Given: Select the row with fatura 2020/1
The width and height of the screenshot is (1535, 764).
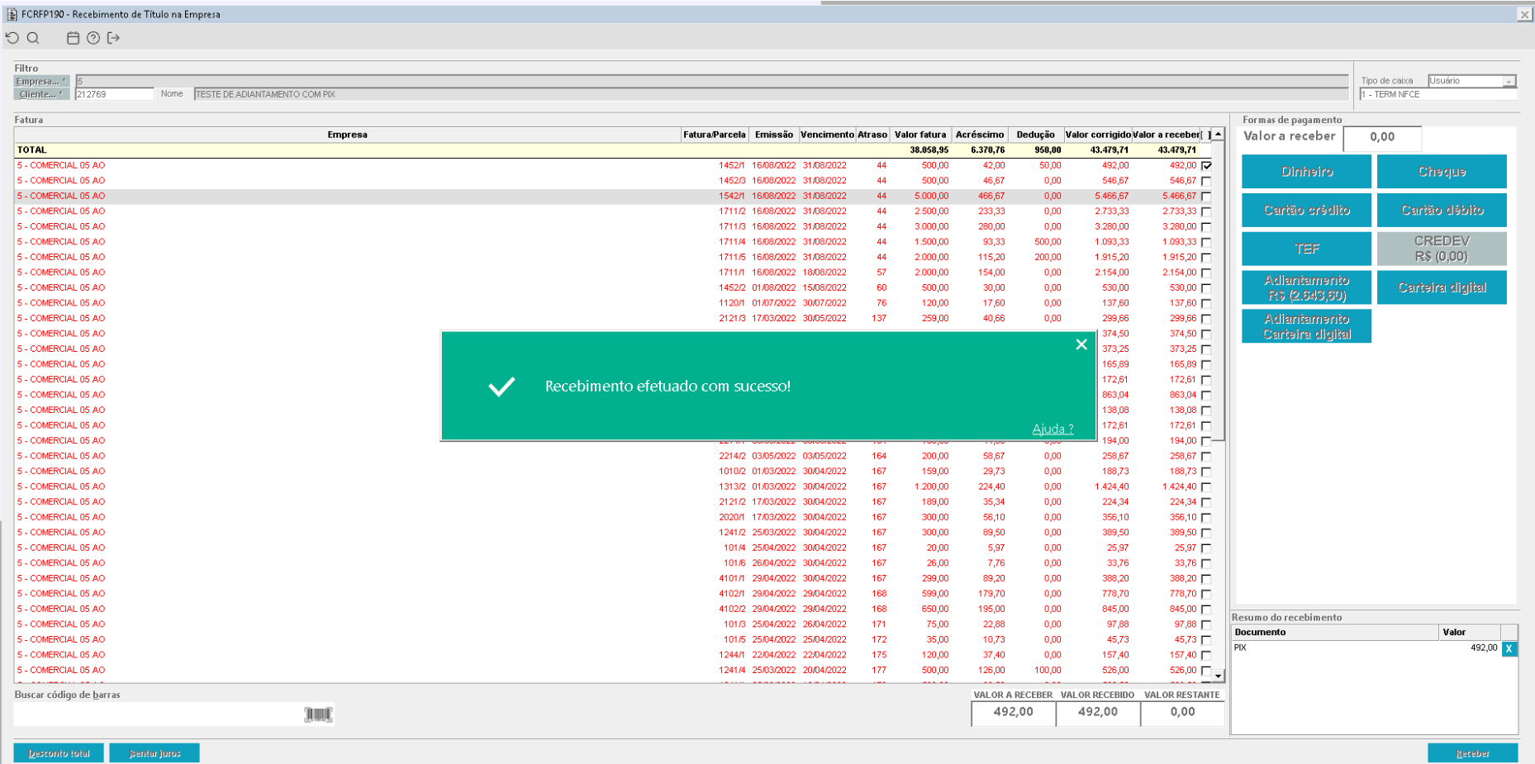Looking at the screenshot, I should click(x=612, y=518).
